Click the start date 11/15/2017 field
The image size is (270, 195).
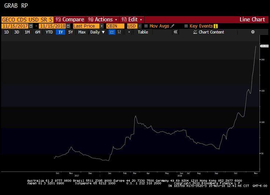coord(15,26)
